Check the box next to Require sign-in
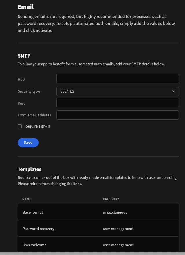Screen dimensions: 185x255 (20, 126)
